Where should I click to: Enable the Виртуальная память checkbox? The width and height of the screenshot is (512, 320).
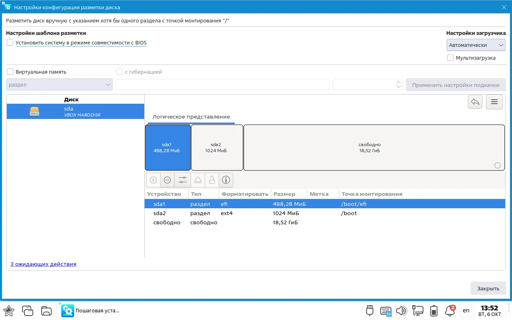[10, 72]
